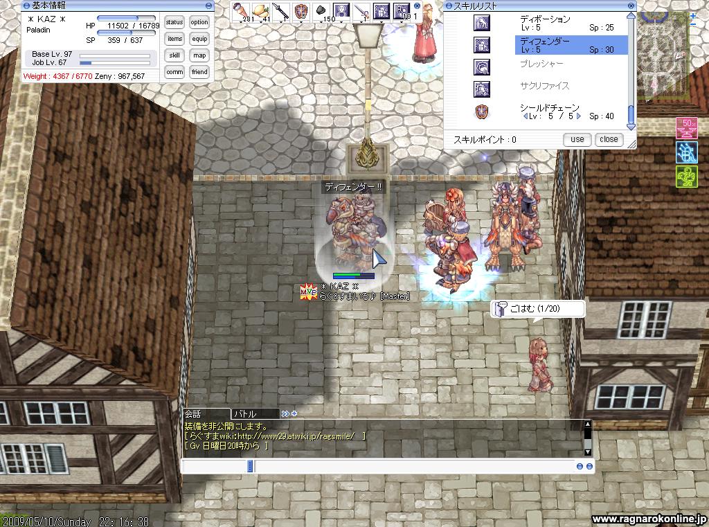Open dropdown arrow under person-portrait slot
Image resolution: width=709 pixels, height=527 pixels.
341,21
